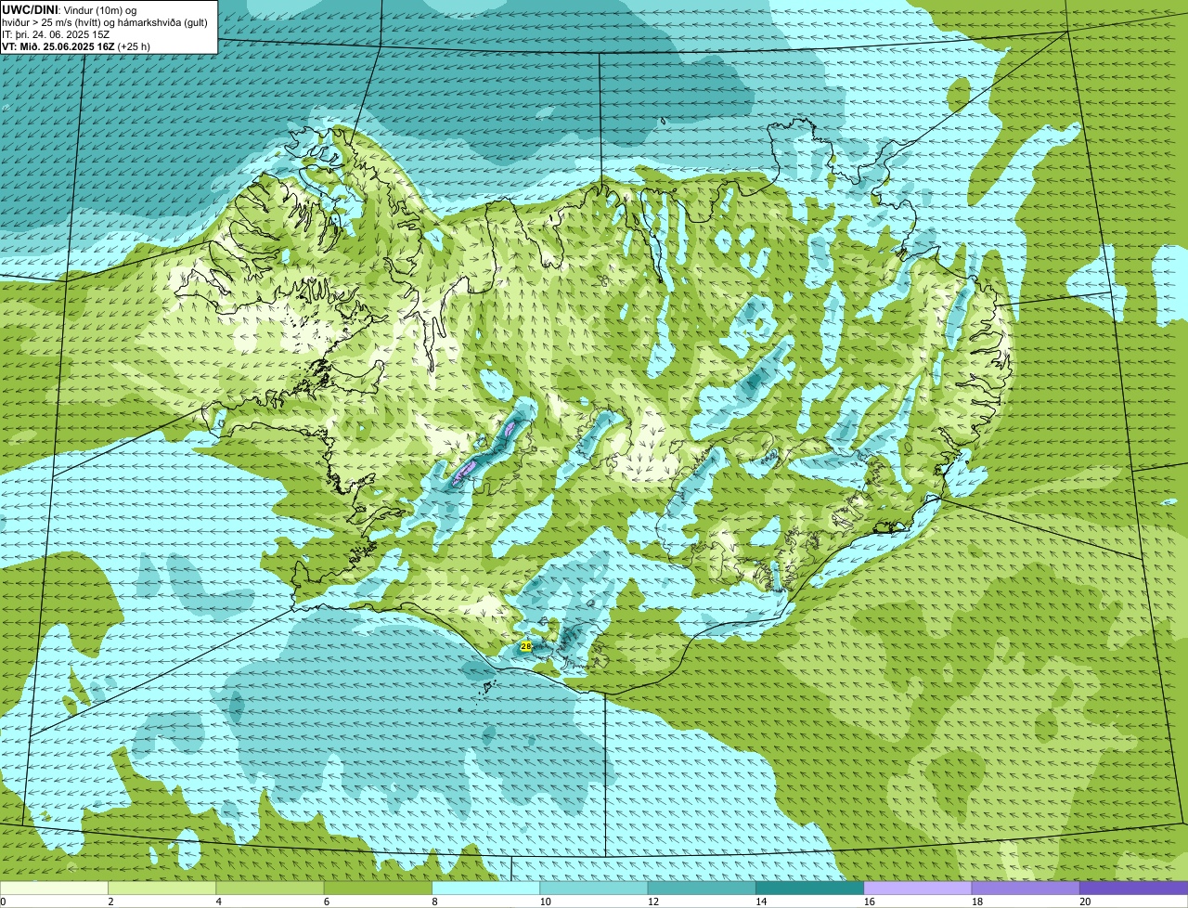
Task: Select the 12–14 m/s teal swatch
Action: pyautogui.click(x=702, y=888)
